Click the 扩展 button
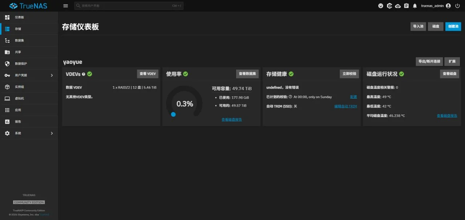 pos(452,62)
